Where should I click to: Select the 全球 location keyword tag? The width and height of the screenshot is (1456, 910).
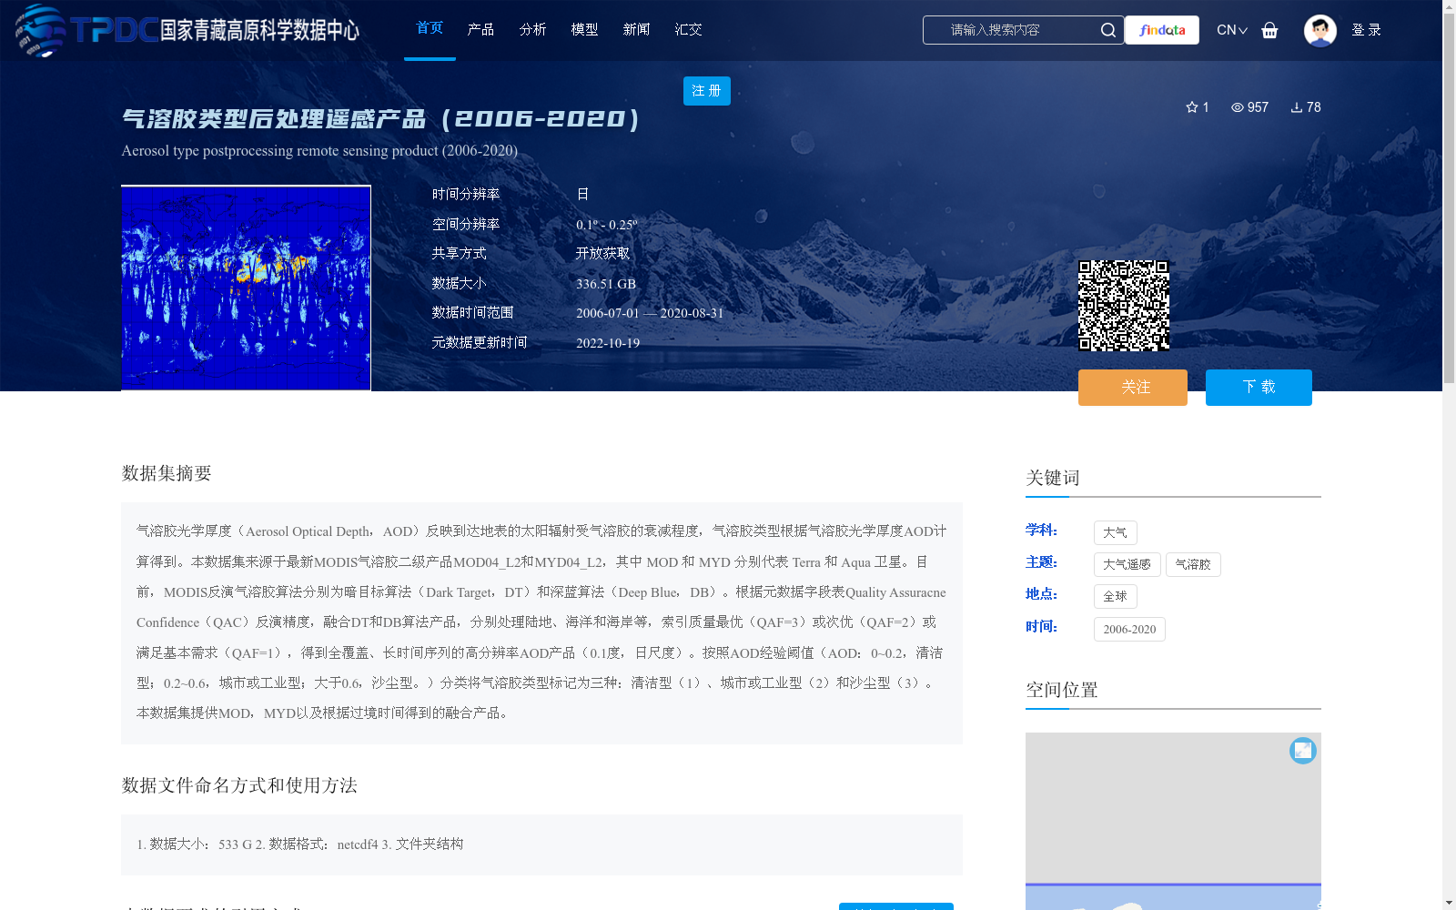[x=1116, y=596]
